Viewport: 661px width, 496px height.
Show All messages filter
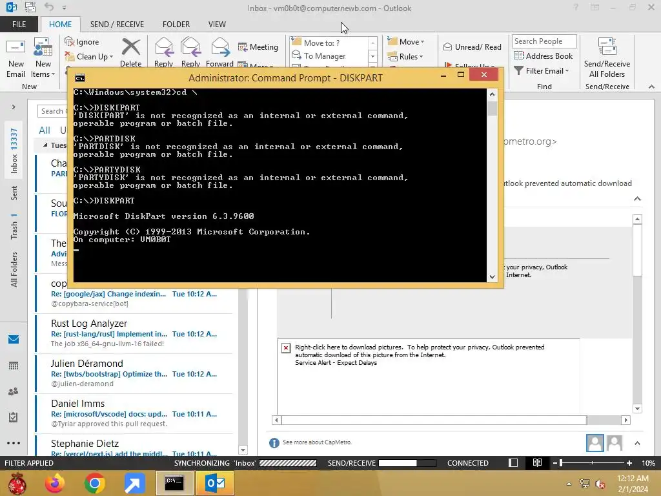pyautogui.click(x=45, y=130)
